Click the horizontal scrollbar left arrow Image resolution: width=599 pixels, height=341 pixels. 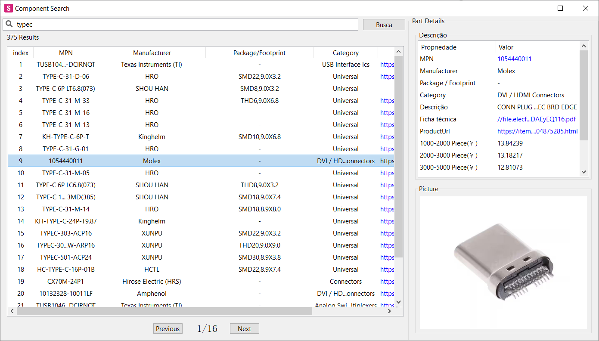point(12,311)
